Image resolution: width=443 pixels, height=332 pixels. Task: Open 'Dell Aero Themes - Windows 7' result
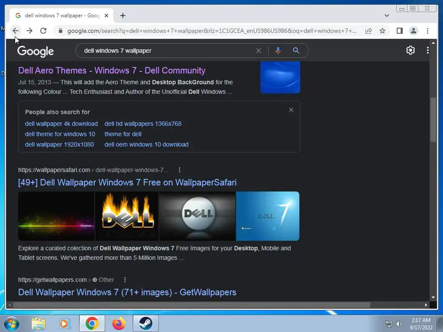112,70
